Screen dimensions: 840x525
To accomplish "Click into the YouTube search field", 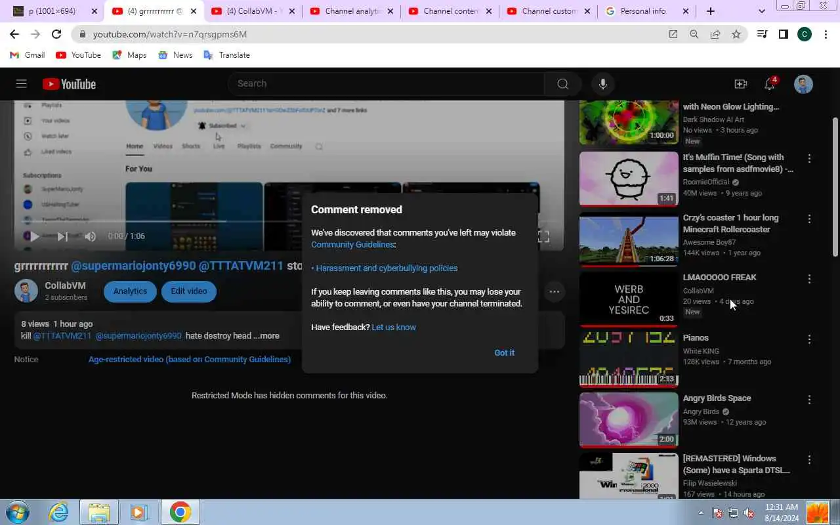I will [387, 84].
